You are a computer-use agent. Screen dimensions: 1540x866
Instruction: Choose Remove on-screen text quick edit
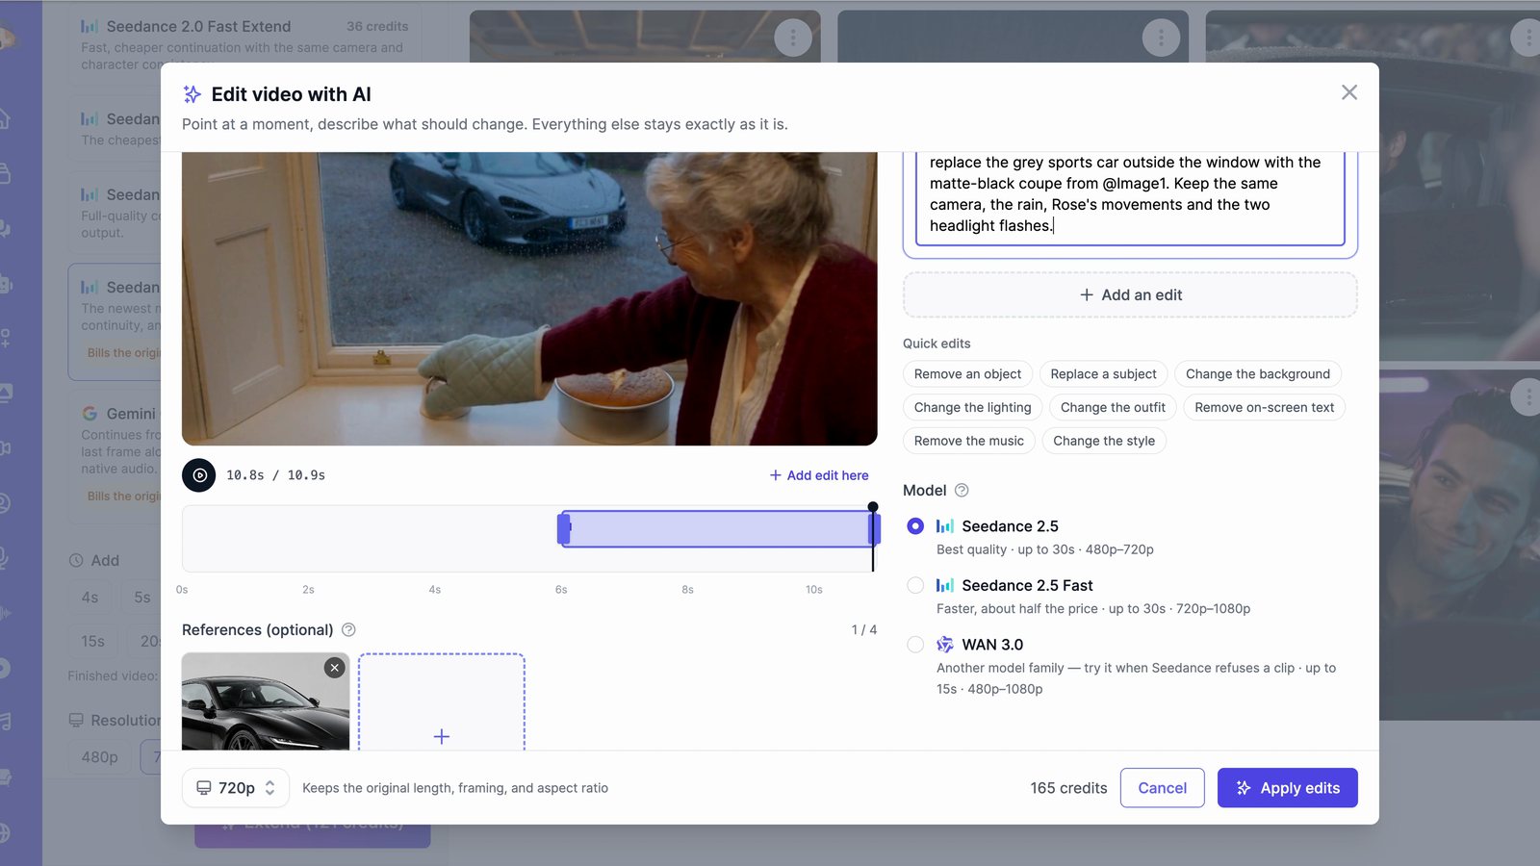pos(1264,408)
